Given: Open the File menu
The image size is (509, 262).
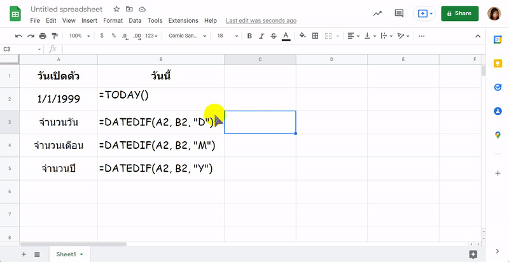Looking at the screenshot, I should (35, 20).
